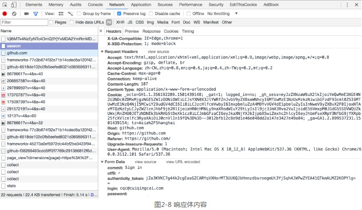Viewport: 362px width, 210px height.
Task: Check Hide data URLs option
Action: coord(72,22)
